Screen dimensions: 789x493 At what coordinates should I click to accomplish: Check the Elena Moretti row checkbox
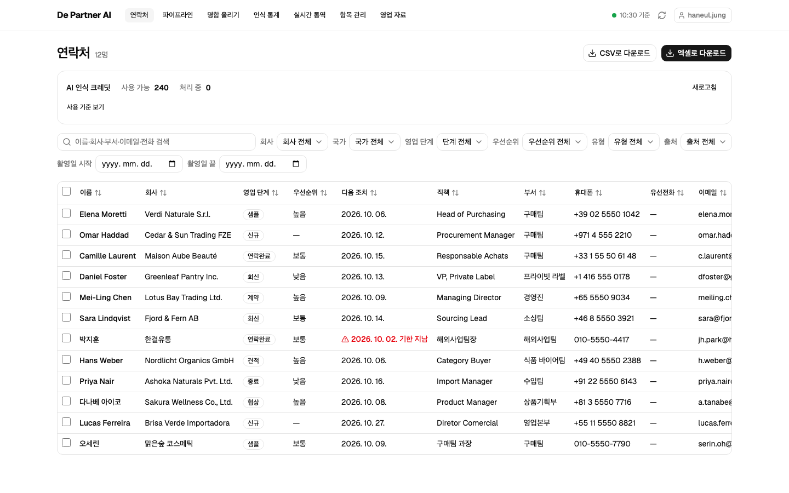[x=66, y=213]
